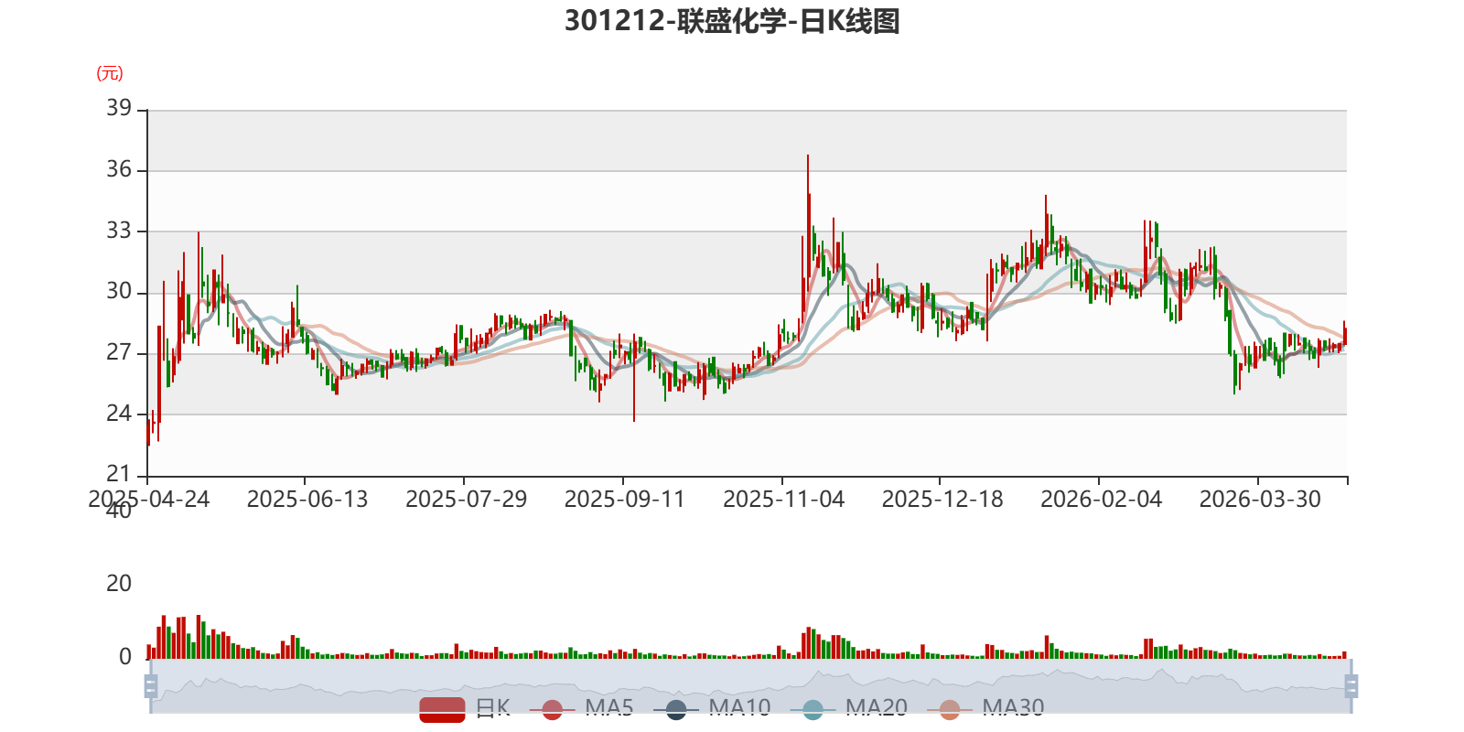Click the 33 price axis label
Viewport: 1464px width, 732px height.
point(119,231)
